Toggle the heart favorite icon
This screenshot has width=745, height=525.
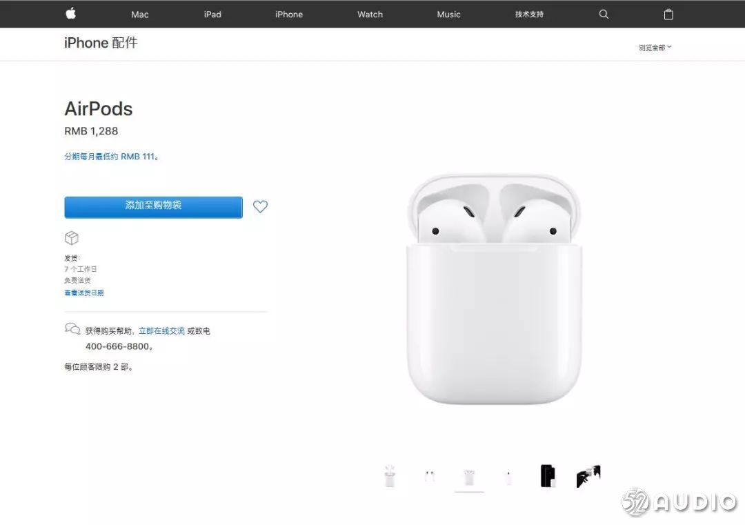coord(260,207)
